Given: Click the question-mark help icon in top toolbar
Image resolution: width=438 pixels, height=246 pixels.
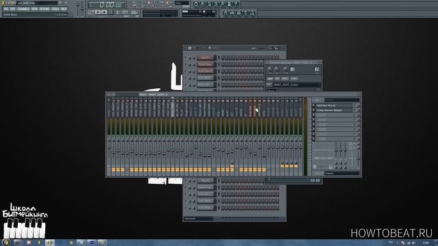Looking at the screenshot, I should (236, 4).
